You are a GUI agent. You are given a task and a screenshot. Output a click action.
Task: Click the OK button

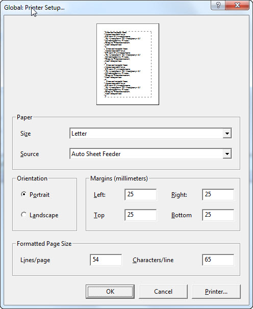tap(110, 292)
